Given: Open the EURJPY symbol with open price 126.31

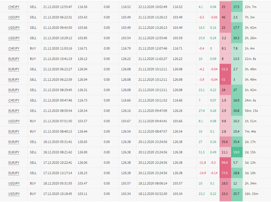Looking at the screenshot, I should [x=14, y=90].
